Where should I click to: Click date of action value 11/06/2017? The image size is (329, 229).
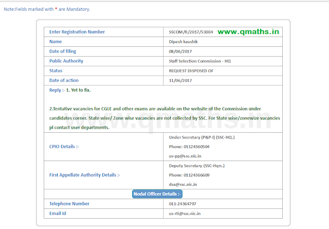180,80
